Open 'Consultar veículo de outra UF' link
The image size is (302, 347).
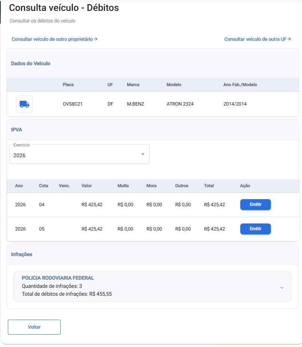click(257, 39)
